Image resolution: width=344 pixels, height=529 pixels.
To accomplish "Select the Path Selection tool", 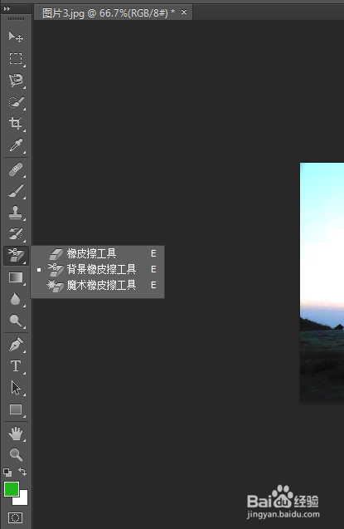I will click(16, 388).
